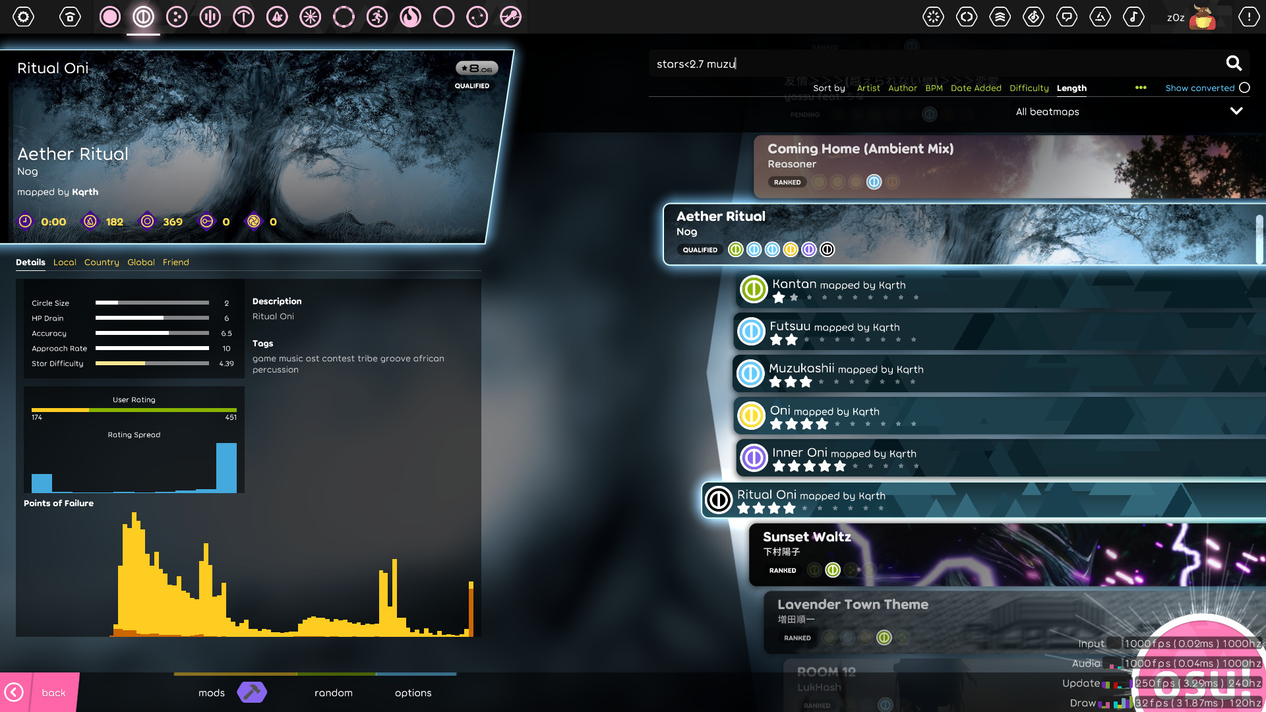The image size is (1266, 712).
Task: Show the Country leaderboard tab
Action: [x=102, y=262]
